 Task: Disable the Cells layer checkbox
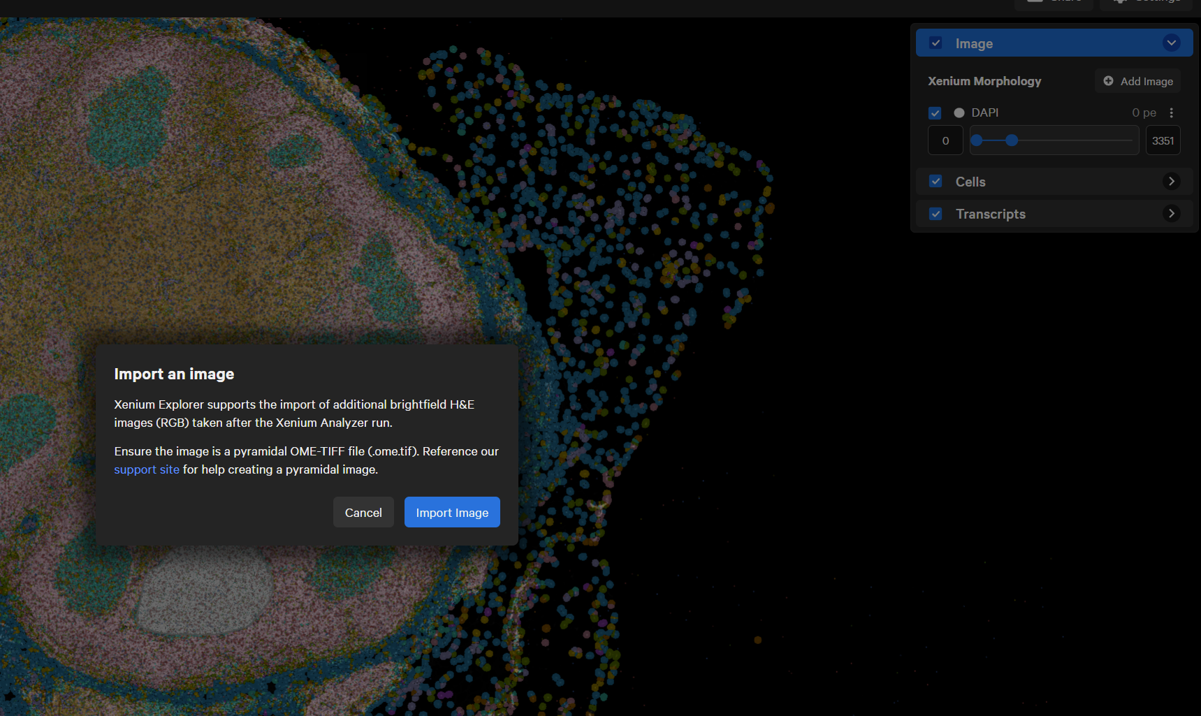936,182
